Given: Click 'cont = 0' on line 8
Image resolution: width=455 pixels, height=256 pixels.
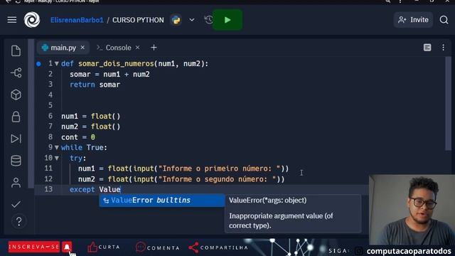Looking at the screenshot, I should [78, 137].
